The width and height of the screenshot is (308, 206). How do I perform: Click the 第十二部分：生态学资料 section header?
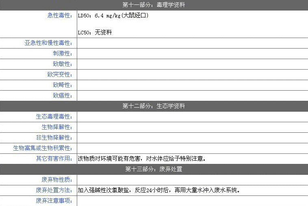click(154, 106)
